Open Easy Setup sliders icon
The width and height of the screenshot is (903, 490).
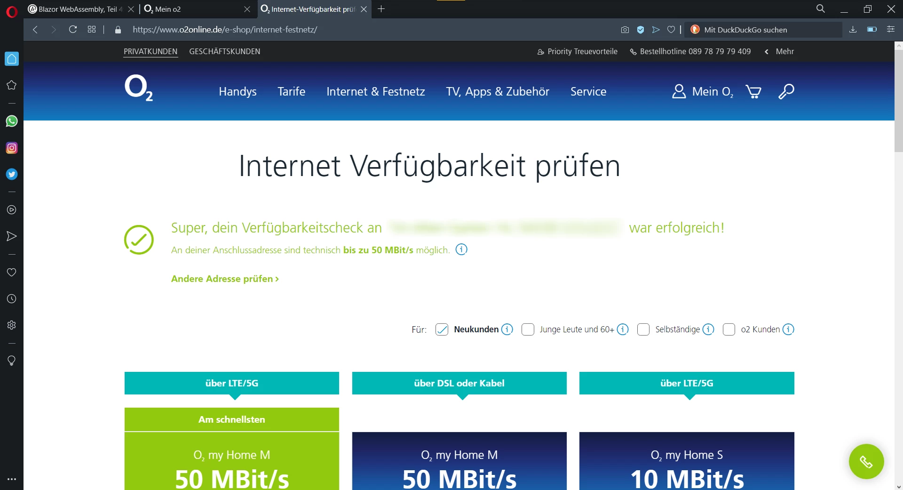pyautogui.click(x=891, y=30)
